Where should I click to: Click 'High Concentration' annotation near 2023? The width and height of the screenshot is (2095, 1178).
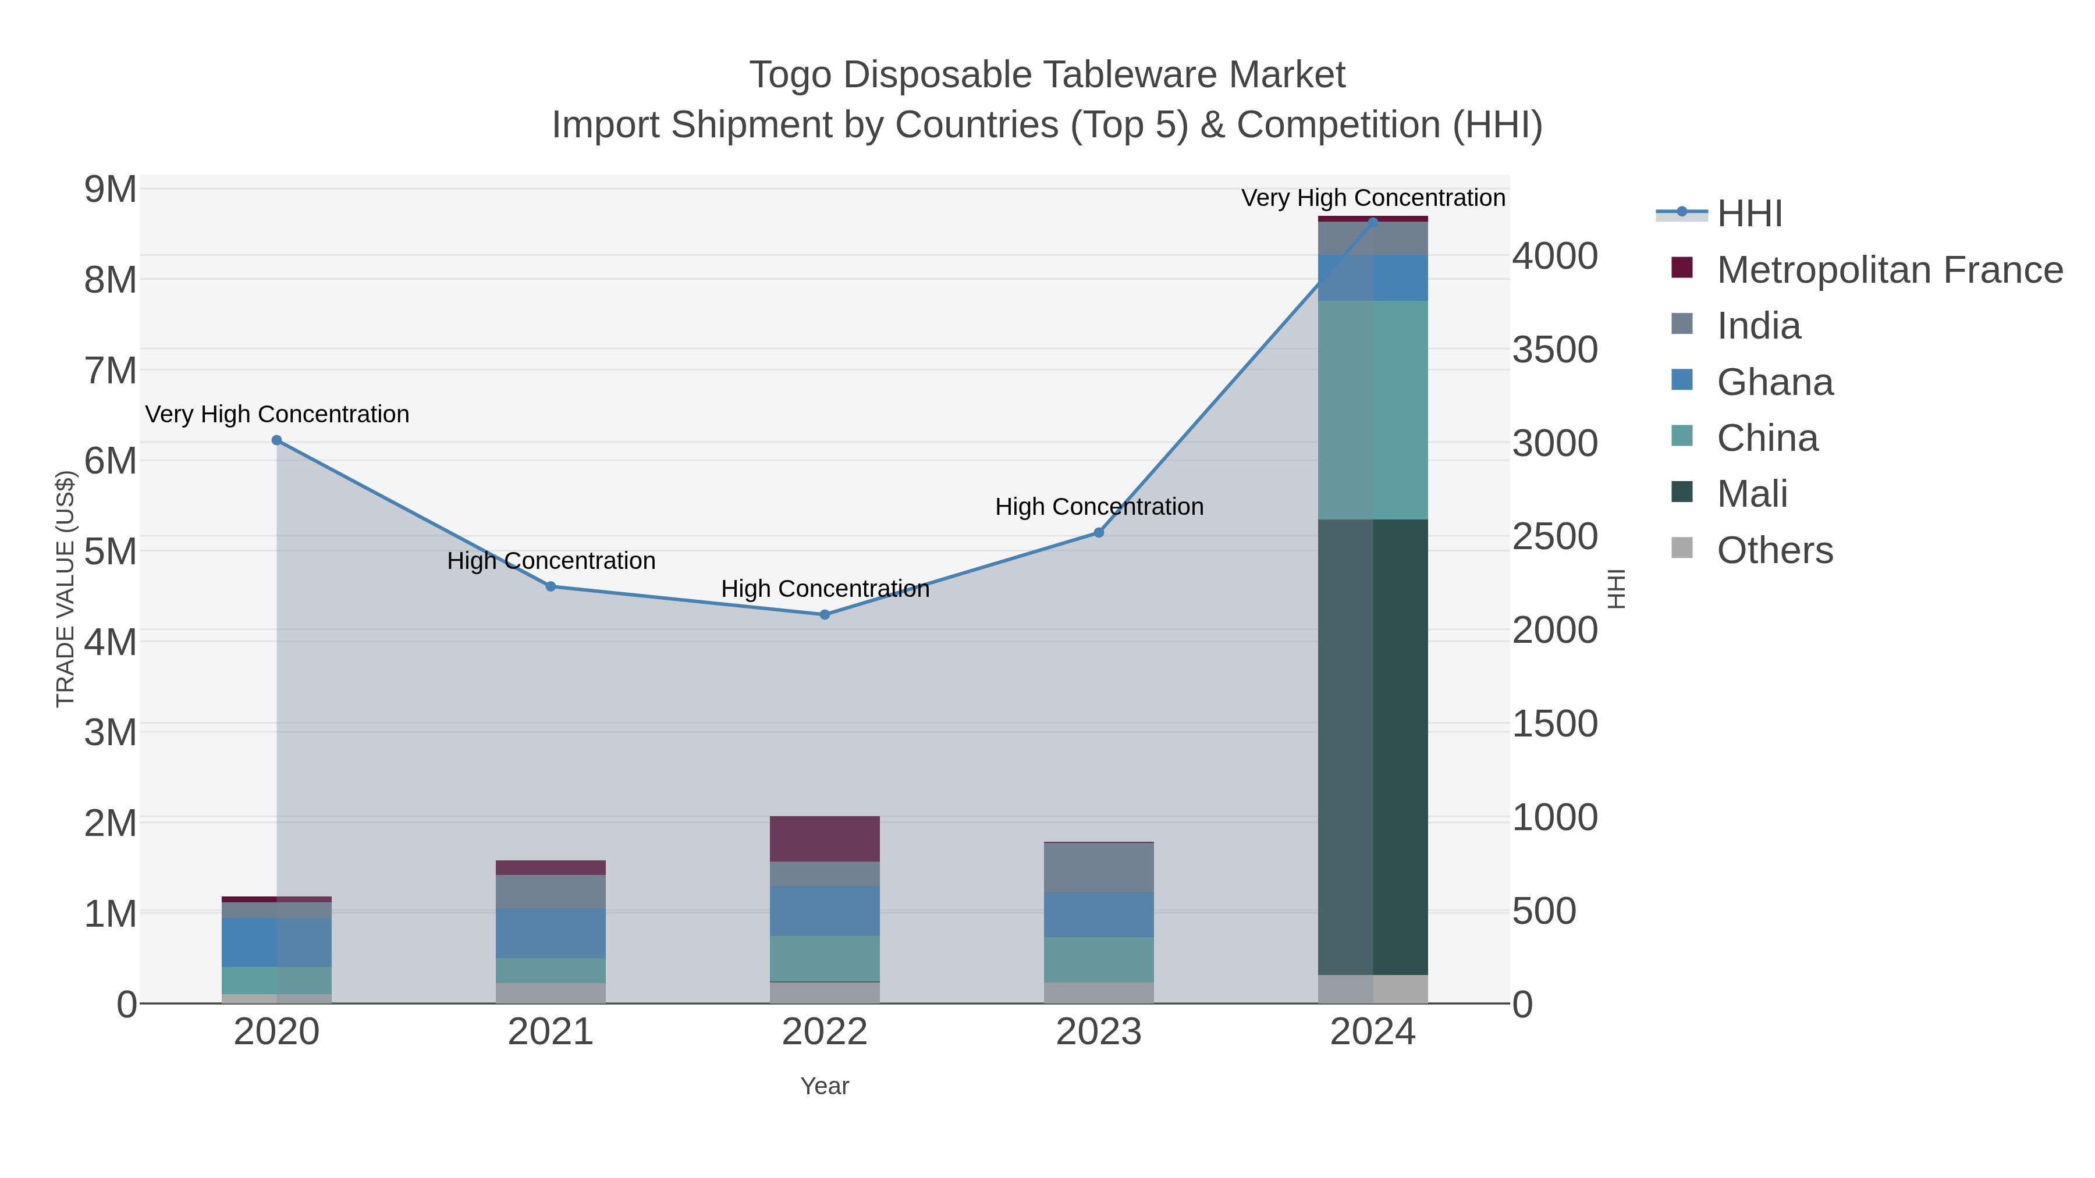point(1099,507)
